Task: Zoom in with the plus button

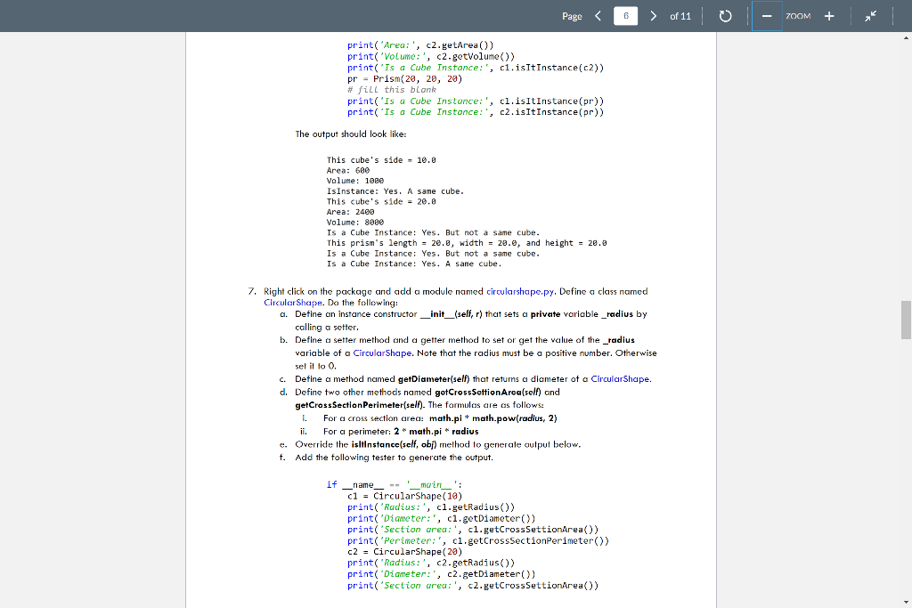Action: click(829, 16)
